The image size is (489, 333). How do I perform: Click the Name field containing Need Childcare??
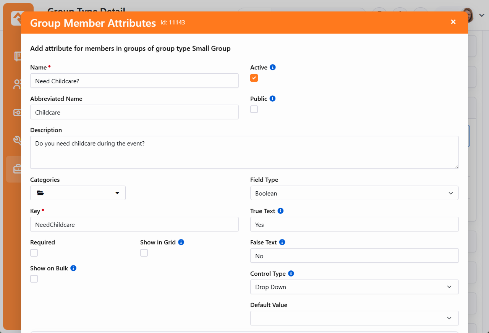coord(134,81)
